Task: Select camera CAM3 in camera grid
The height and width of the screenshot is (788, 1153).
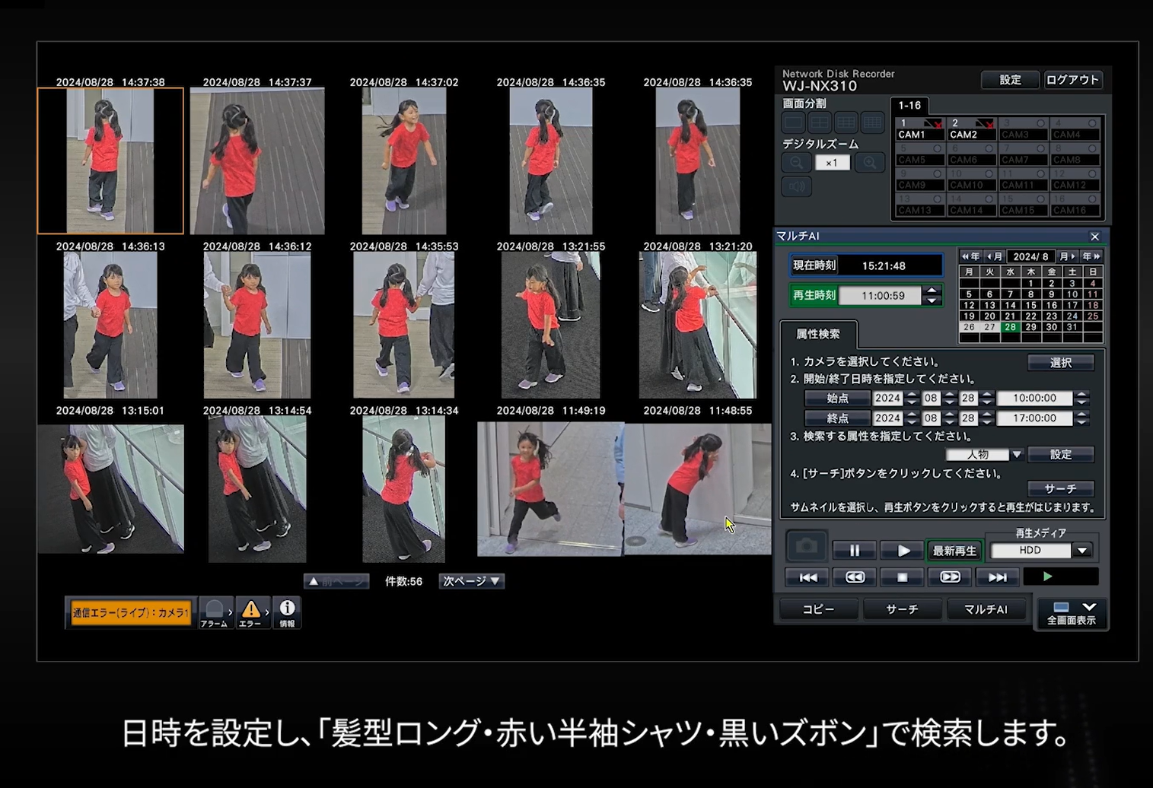Action: point(1024,129)
